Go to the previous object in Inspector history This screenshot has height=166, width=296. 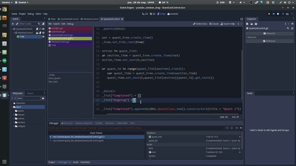coord(285,24)
